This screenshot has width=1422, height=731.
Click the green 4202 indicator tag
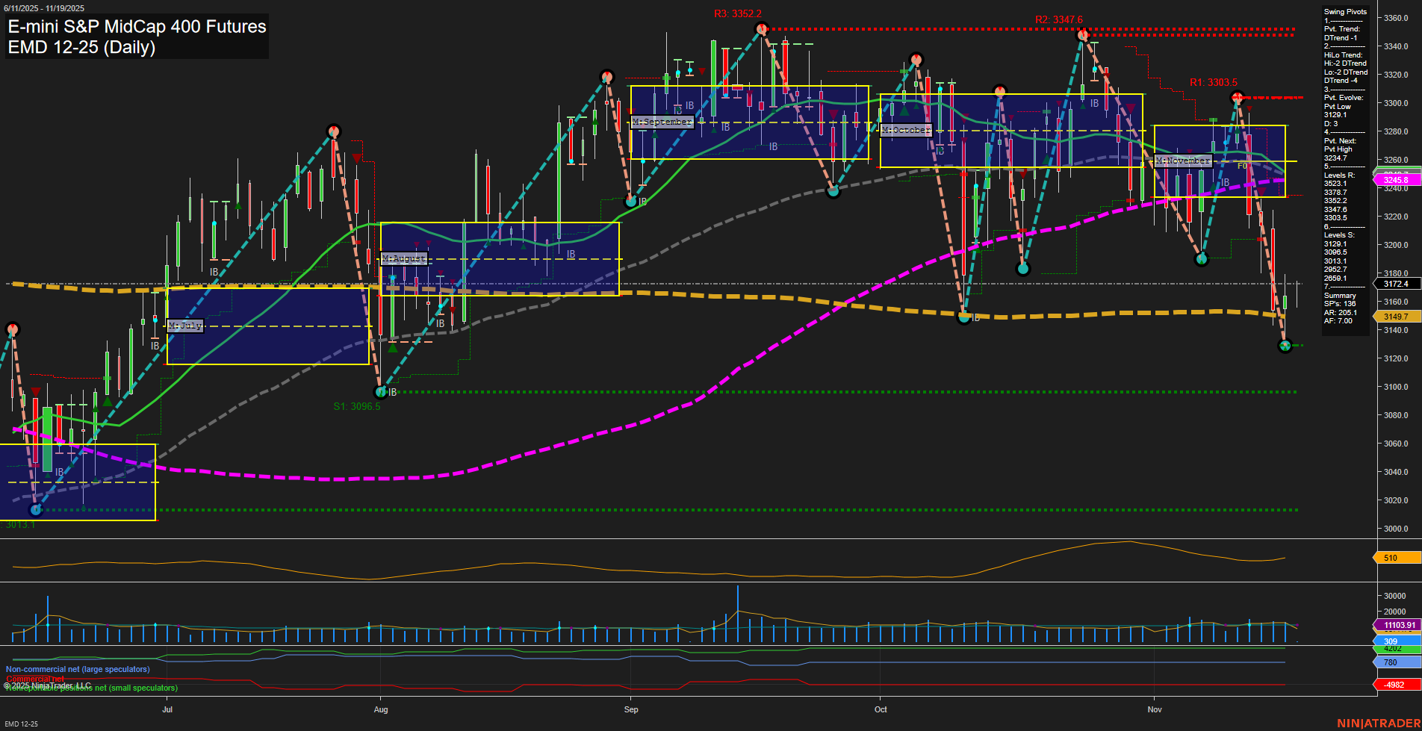click(x=1394, y=650)
